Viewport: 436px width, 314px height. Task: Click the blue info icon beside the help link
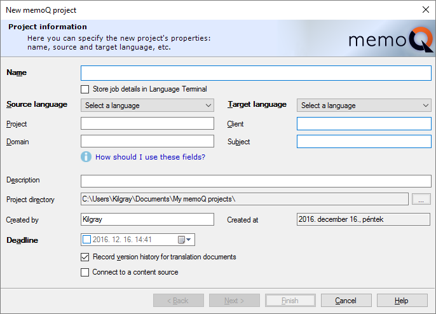coord(86,157)
